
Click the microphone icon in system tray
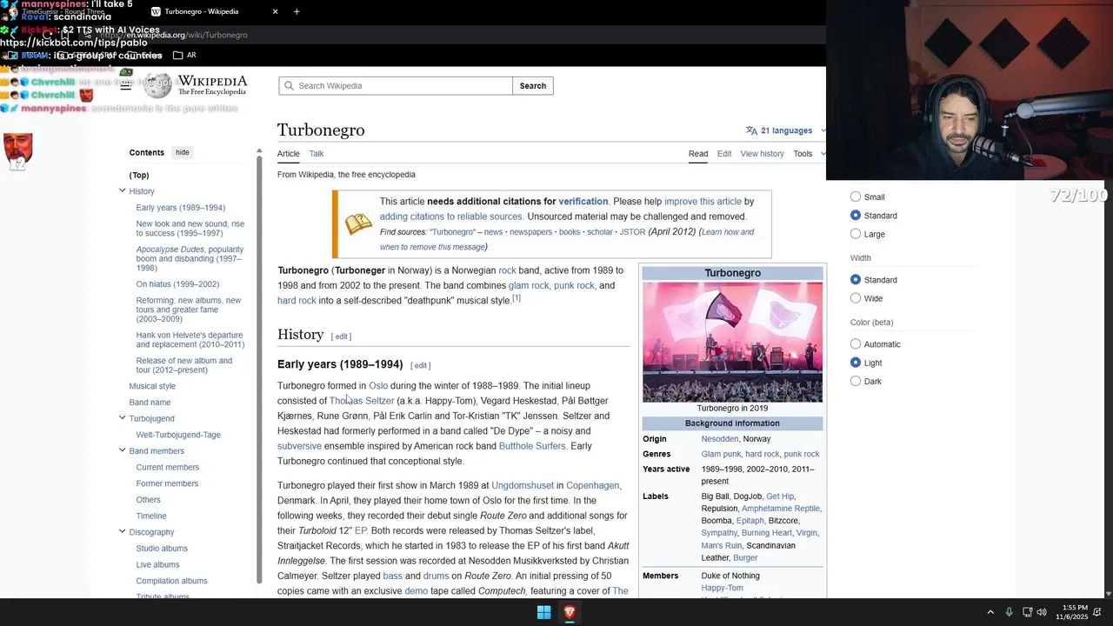[x=1009, y=612]
